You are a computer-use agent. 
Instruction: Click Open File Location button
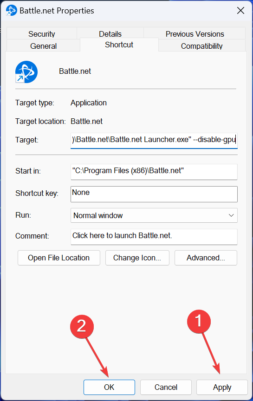59,258
